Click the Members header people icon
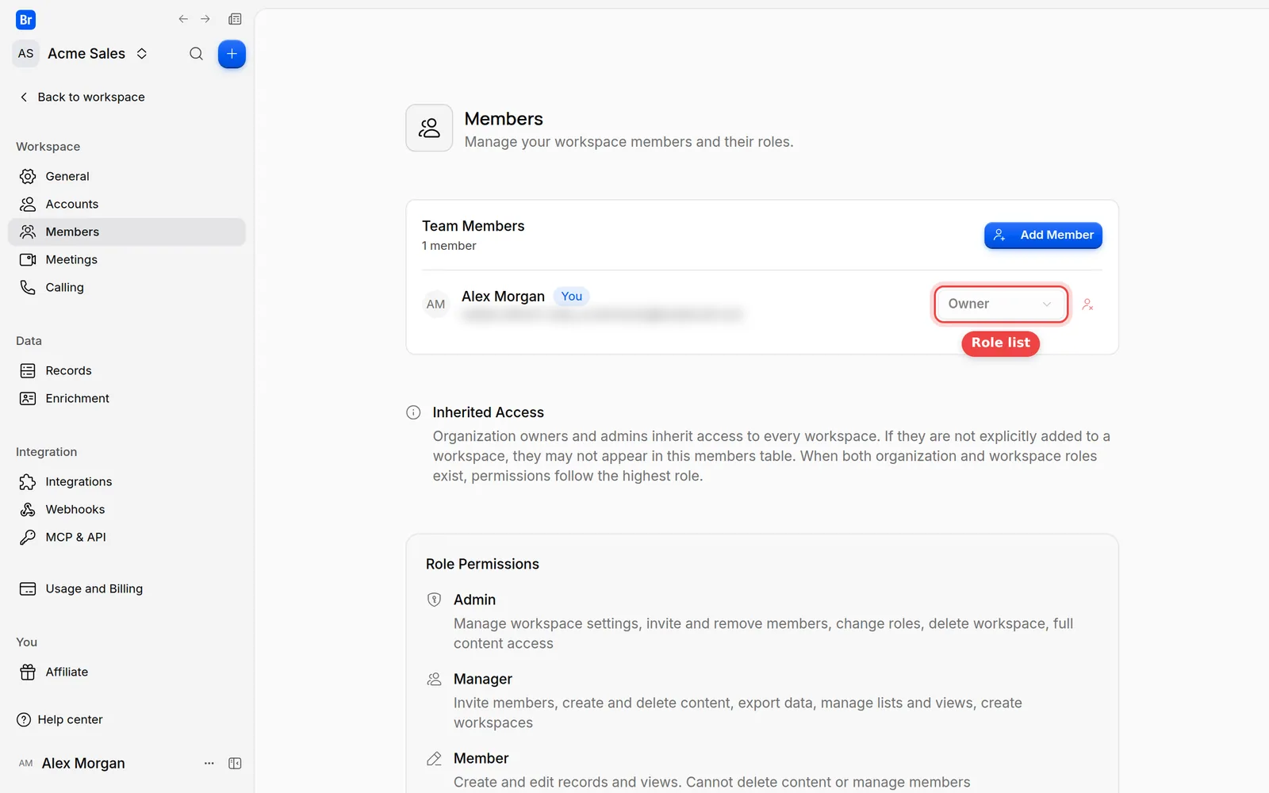The image size is (1269, 793). coord(429,128)
